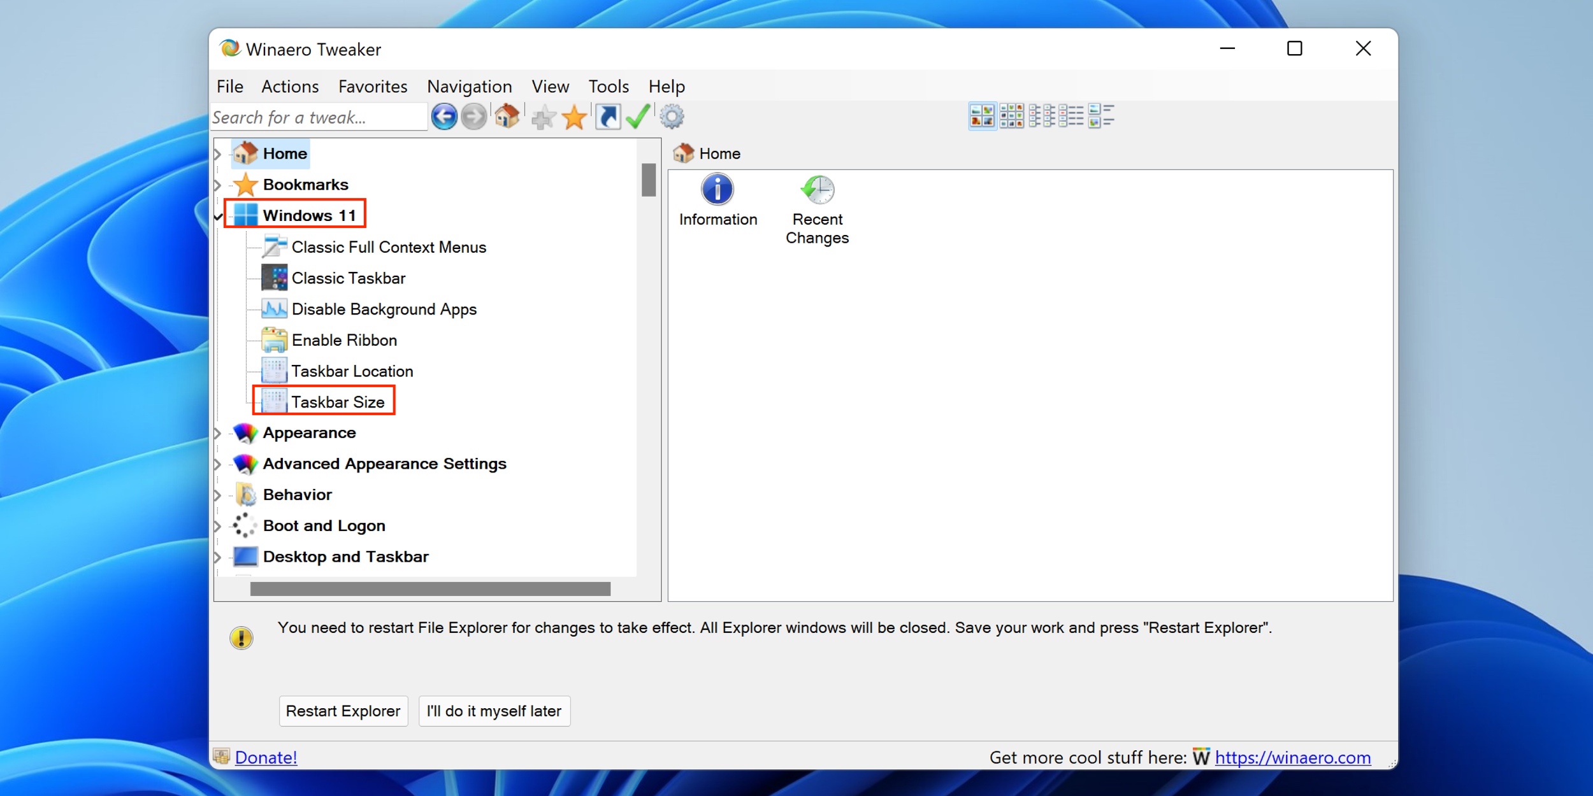Viewport: 1593px width, 796px height.
Task: Click the Forward navigation arrow icon
Action: coord(475,116)
